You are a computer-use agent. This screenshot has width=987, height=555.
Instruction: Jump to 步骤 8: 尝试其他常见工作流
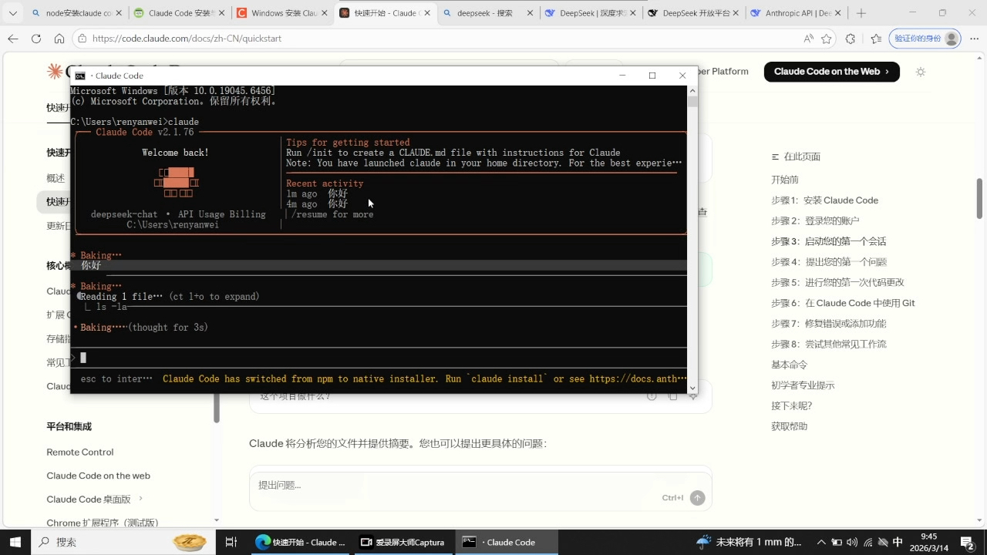829,344
